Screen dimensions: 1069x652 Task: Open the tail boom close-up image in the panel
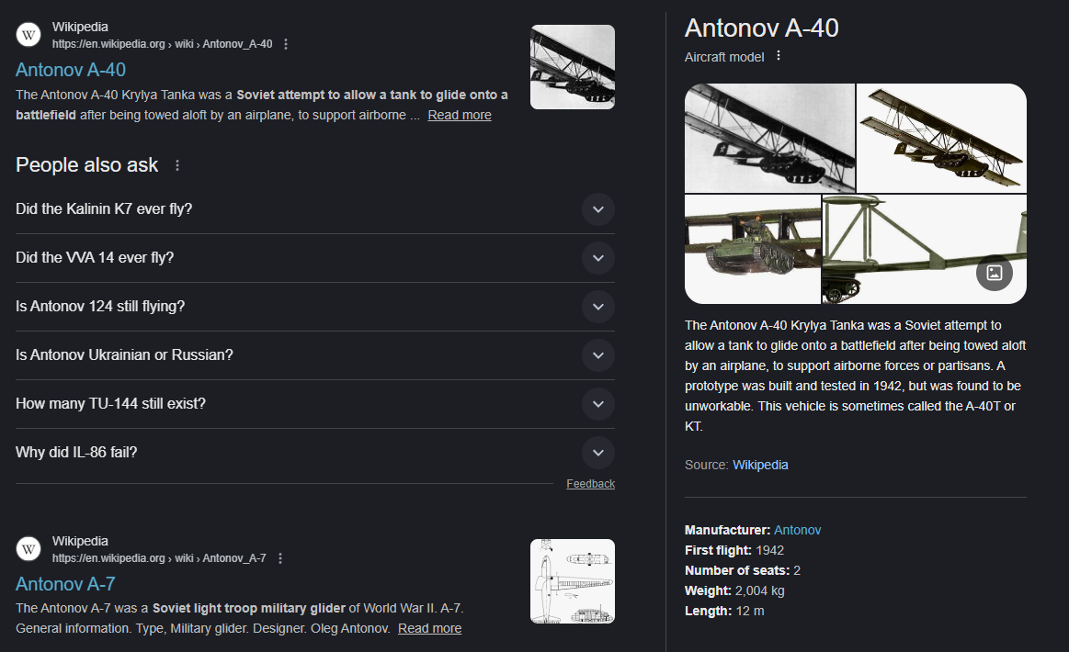925,250
